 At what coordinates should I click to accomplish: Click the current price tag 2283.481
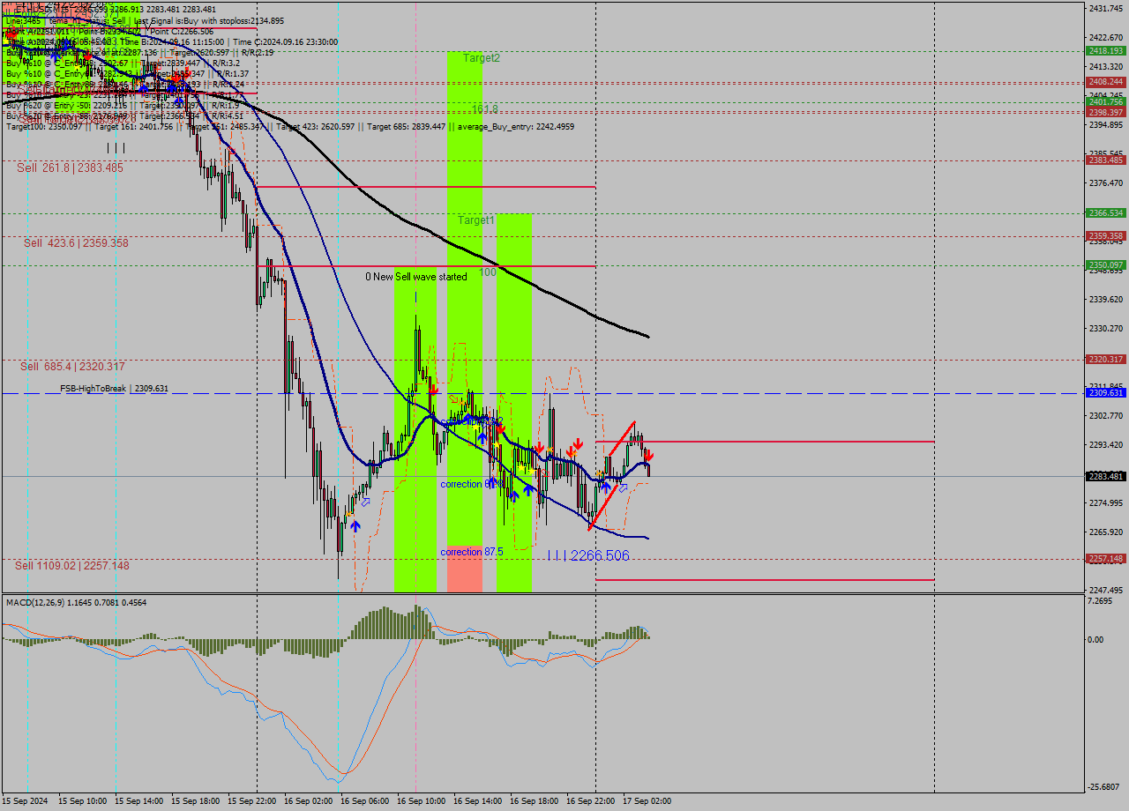[1105, 477]
